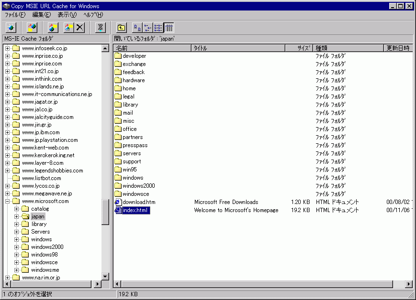Click the folder icon of www.microsoft.com in tree
The height and width of the screenshot is (300, 416).
(x=16, y=201)
